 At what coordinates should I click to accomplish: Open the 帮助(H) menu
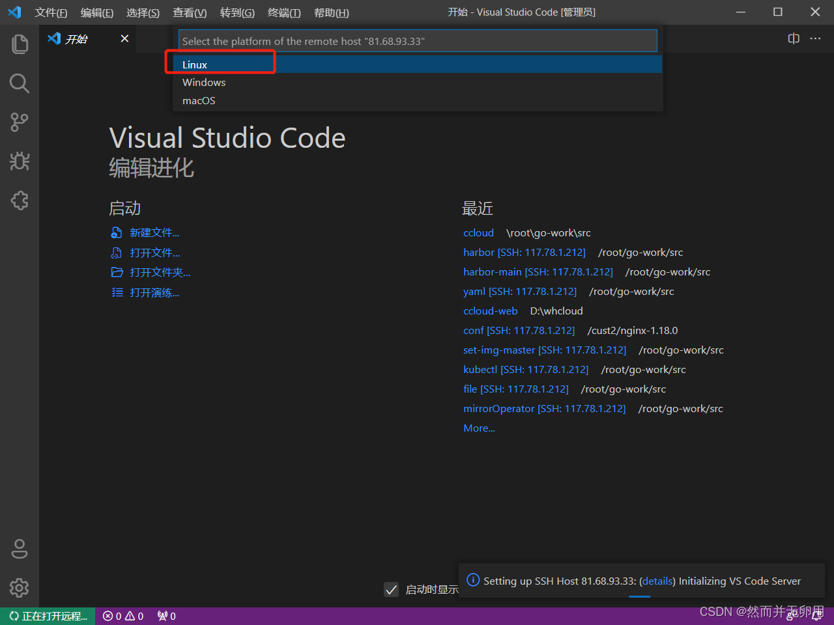331,12
